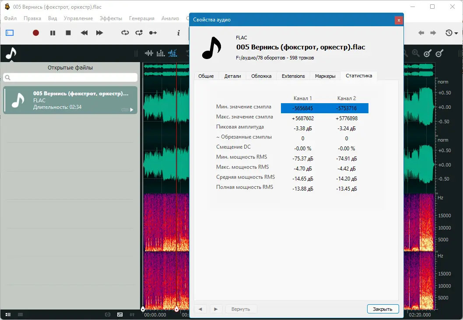Click the Закрыть button
463x320 pixels.
click(x=382, y=309)
